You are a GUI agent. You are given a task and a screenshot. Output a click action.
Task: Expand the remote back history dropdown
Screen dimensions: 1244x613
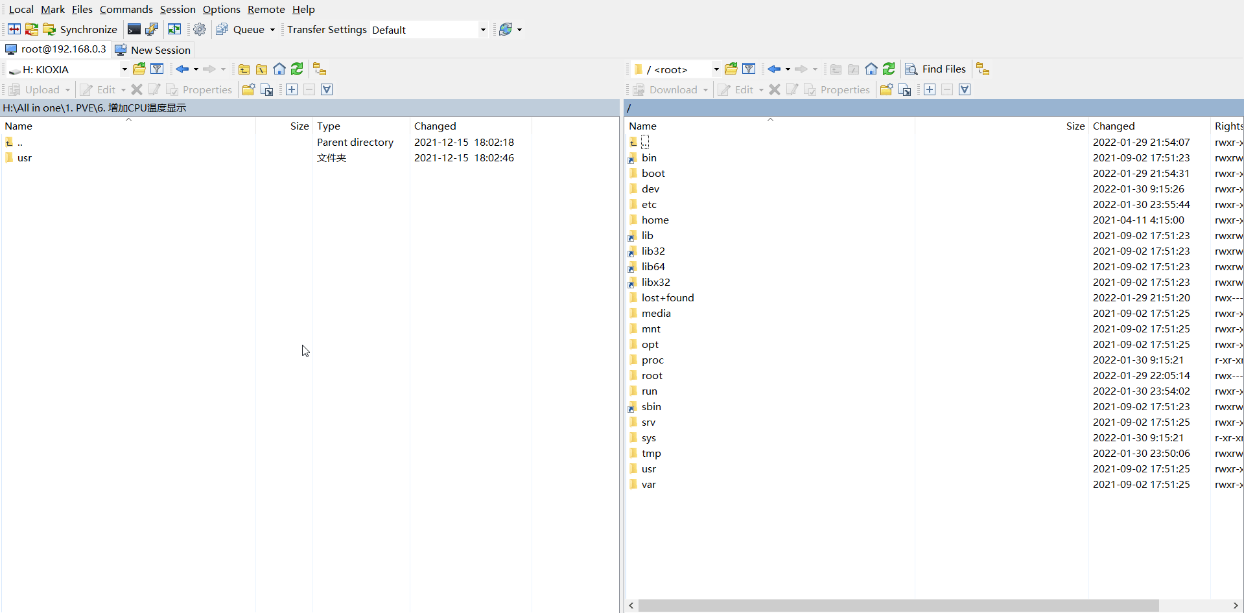coord(788,69)
